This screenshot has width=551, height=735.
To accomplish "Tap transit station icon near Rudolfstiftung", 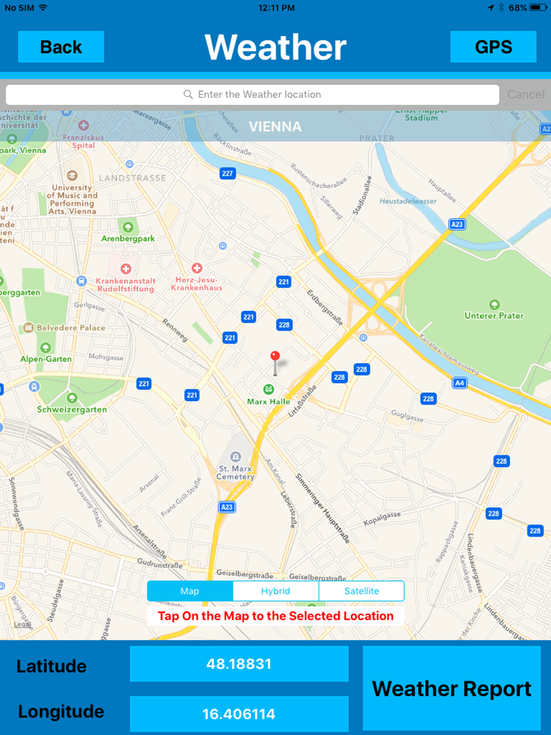I will tap(82, 281).
